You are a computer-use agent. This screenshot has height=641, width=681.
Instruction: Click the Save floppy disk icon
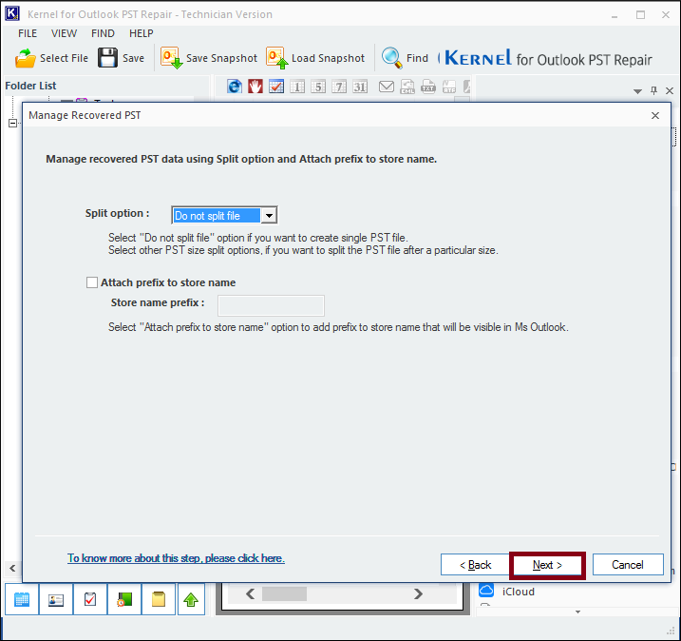[x=107, y=58]
